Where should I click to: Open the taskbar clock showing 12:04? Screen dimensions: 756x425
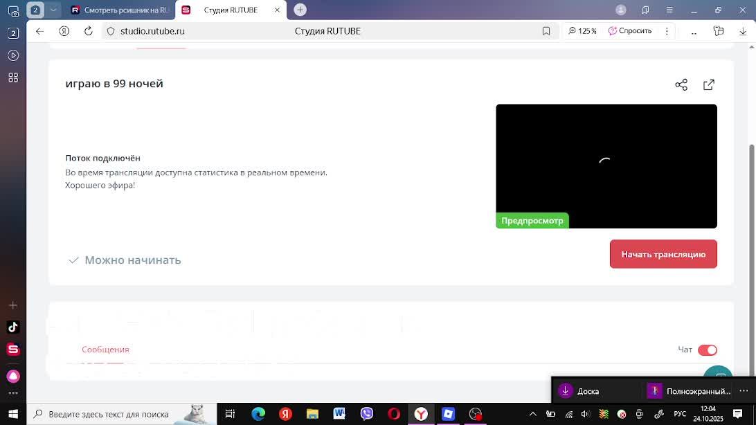(708, 414)
